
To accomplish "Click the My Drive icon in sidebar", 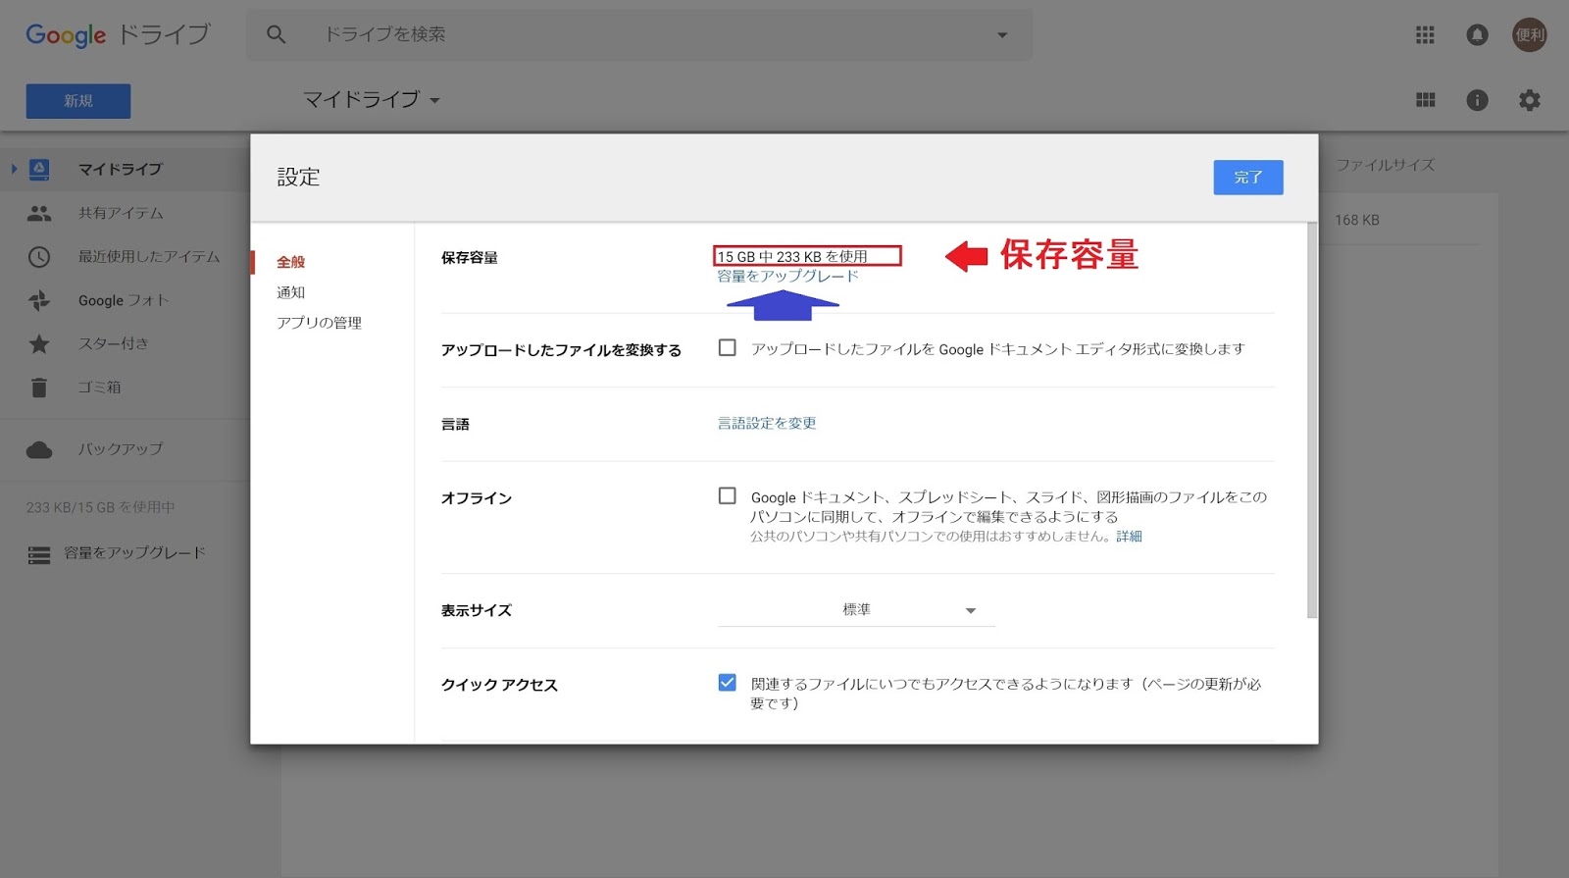I will tap(39, 170).
